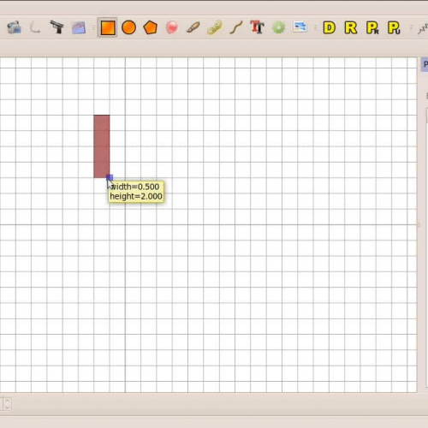Click the video camera icon in toolbar
Screen dimensions: 428x428
14,27
